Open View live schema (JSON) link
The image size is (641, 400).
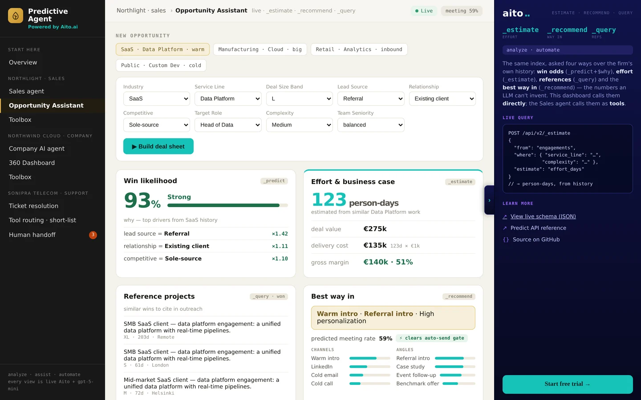point(543,216)
